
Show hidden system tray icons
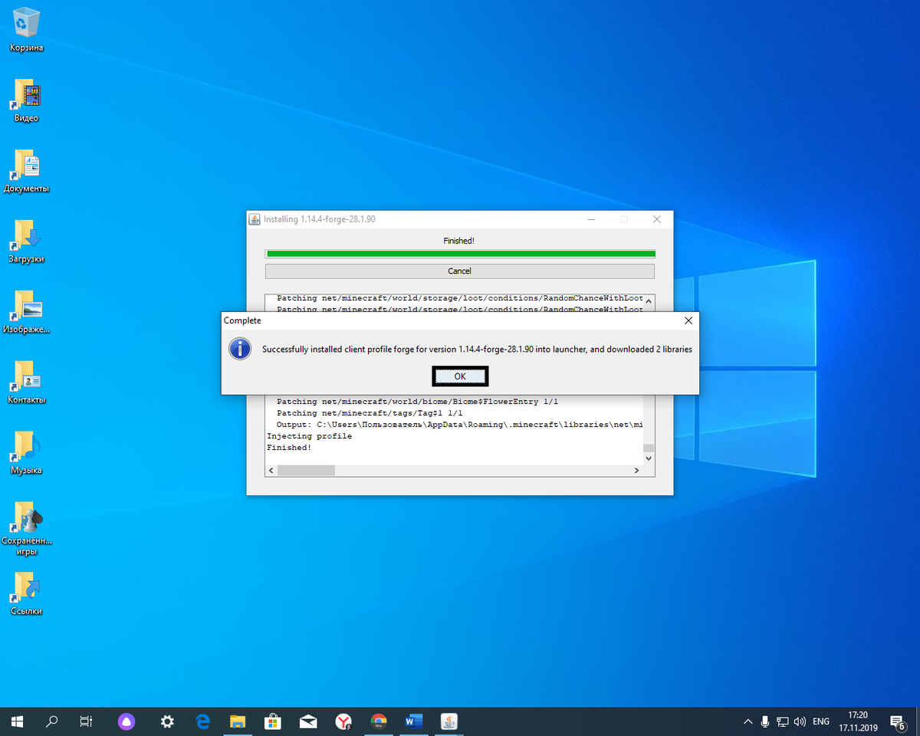(x=748, y=721)
